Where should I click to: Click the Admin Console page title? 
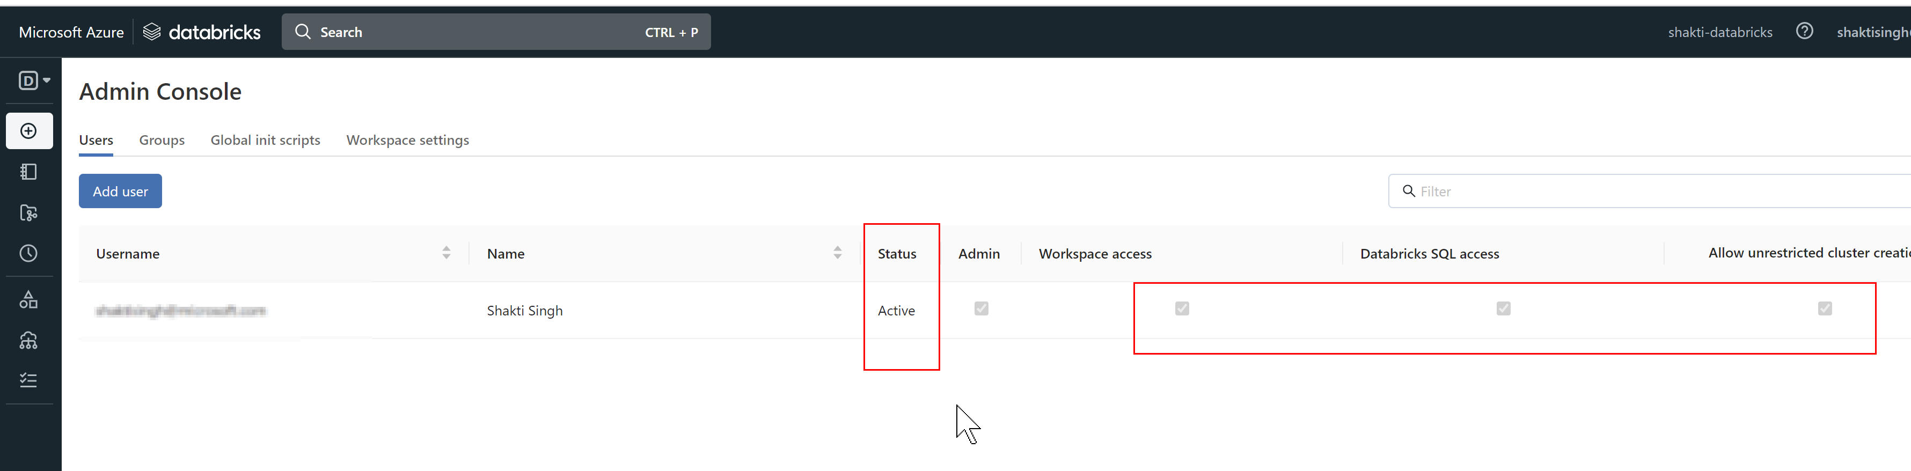click(x=160, y=92)
